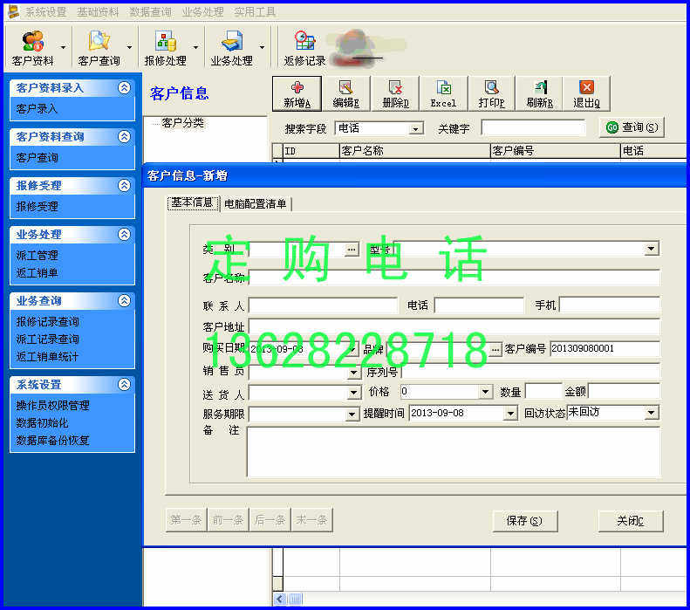Viewport: 690px width, 610px height.
Task: Open the 销售员 dropdown list
Action: point(353,373)
